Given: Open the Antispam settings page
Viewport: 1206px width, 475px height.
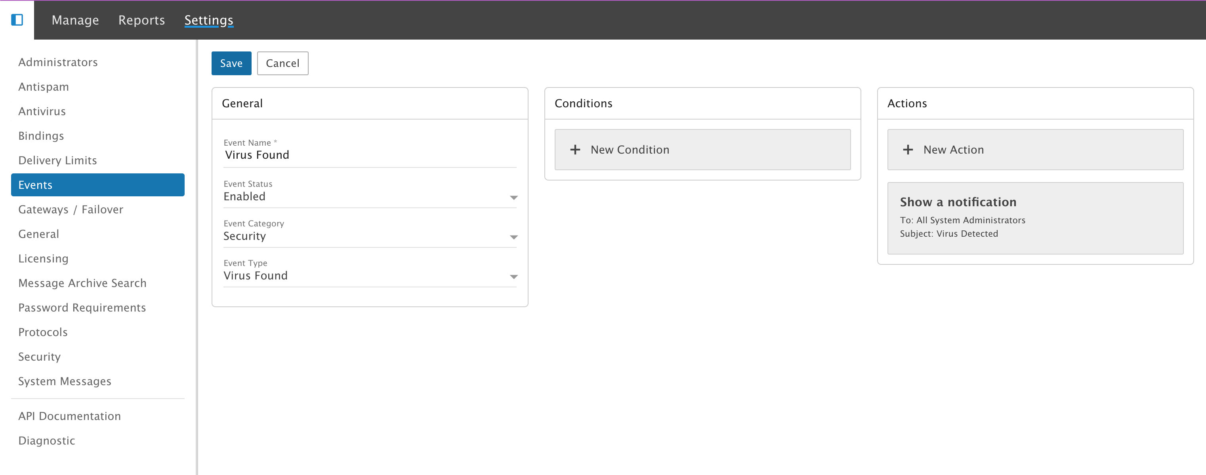Looking at the screenshot, I should (x=44, y=87).
